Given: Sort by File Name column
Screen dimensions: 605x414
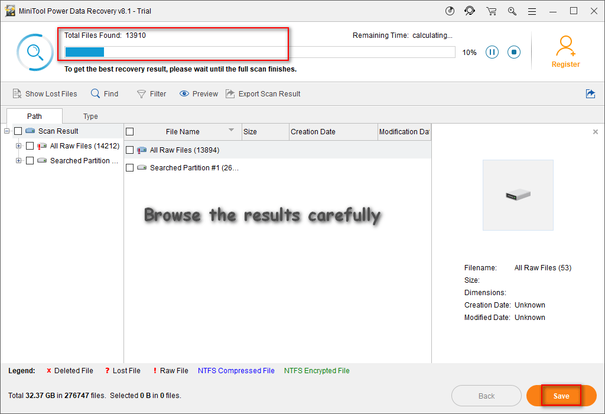Looking at the screenshot, I should [183, 132].
